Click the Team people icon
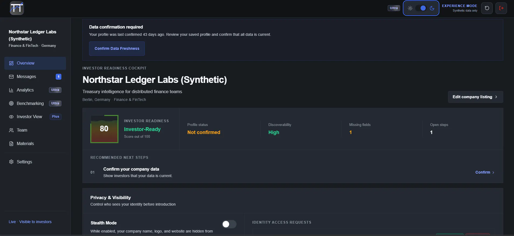 (x=11, y=130)
